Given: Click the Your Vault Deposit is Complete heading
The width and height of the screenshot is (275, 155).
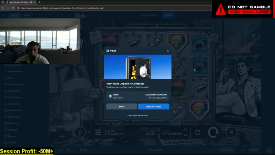Looking at the screenshot, I should [x=125, y=84].
